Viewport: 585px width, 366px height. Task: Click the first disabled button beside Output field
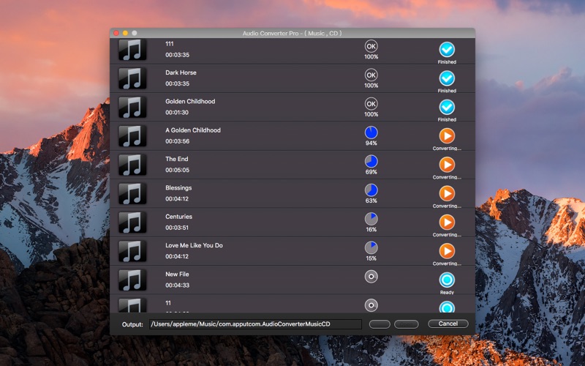click(x=380, y=324)
